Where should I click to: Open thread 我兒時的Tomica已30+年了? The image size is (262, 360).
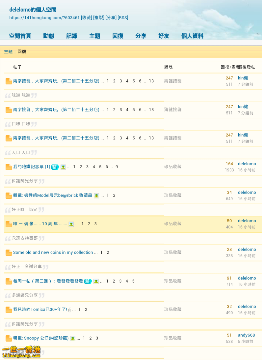click(x=40, y=310)
